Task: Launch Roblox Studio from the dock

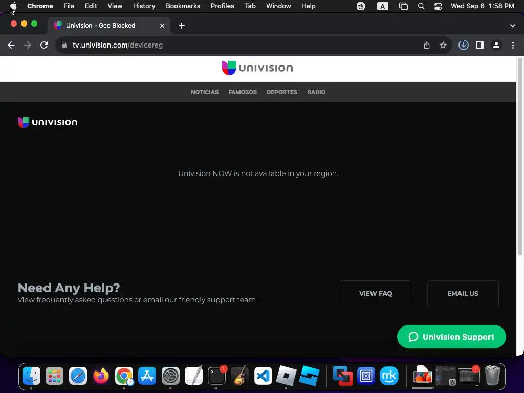Action: (x=310, y=376)
